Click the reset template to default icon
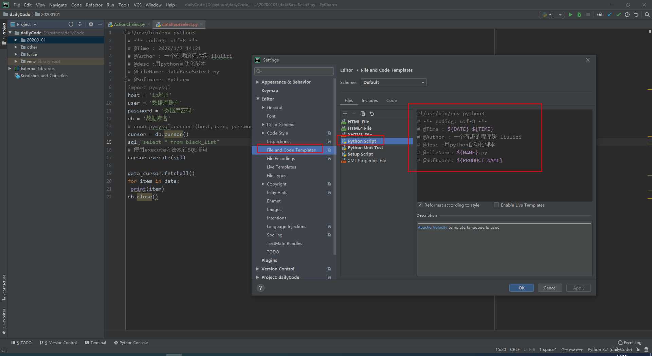This screenshot has width=652, height=356. coord(372,114)
